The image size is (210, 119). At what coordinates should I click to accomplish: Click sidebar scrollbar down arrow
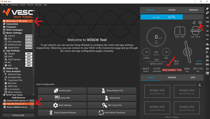33,94
